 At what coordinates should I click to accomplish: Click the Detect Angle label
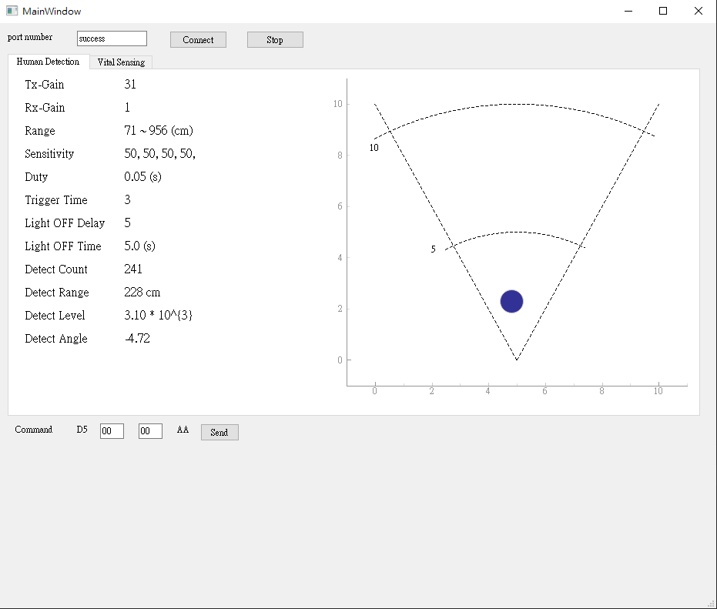tap(56, 339)
